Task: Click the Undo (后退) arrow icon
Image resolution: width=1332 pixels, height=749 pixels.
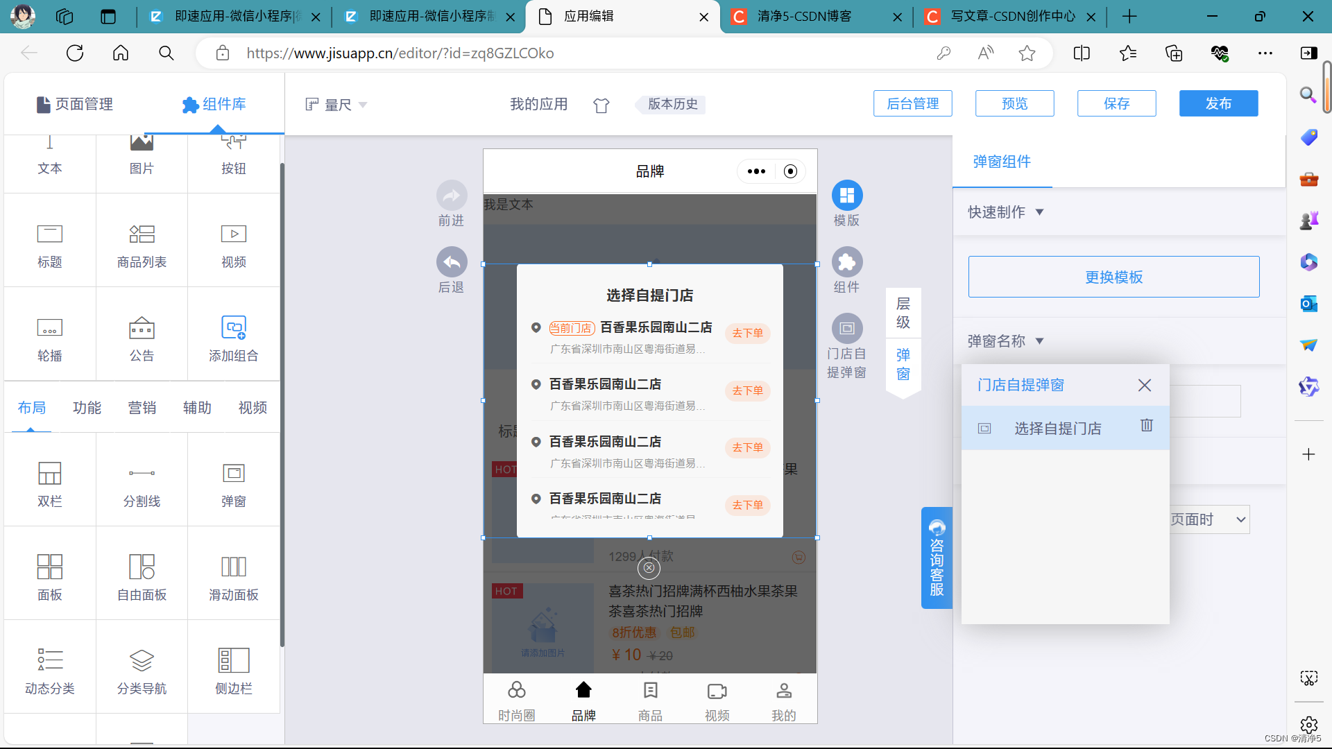Action: (452, 262)
